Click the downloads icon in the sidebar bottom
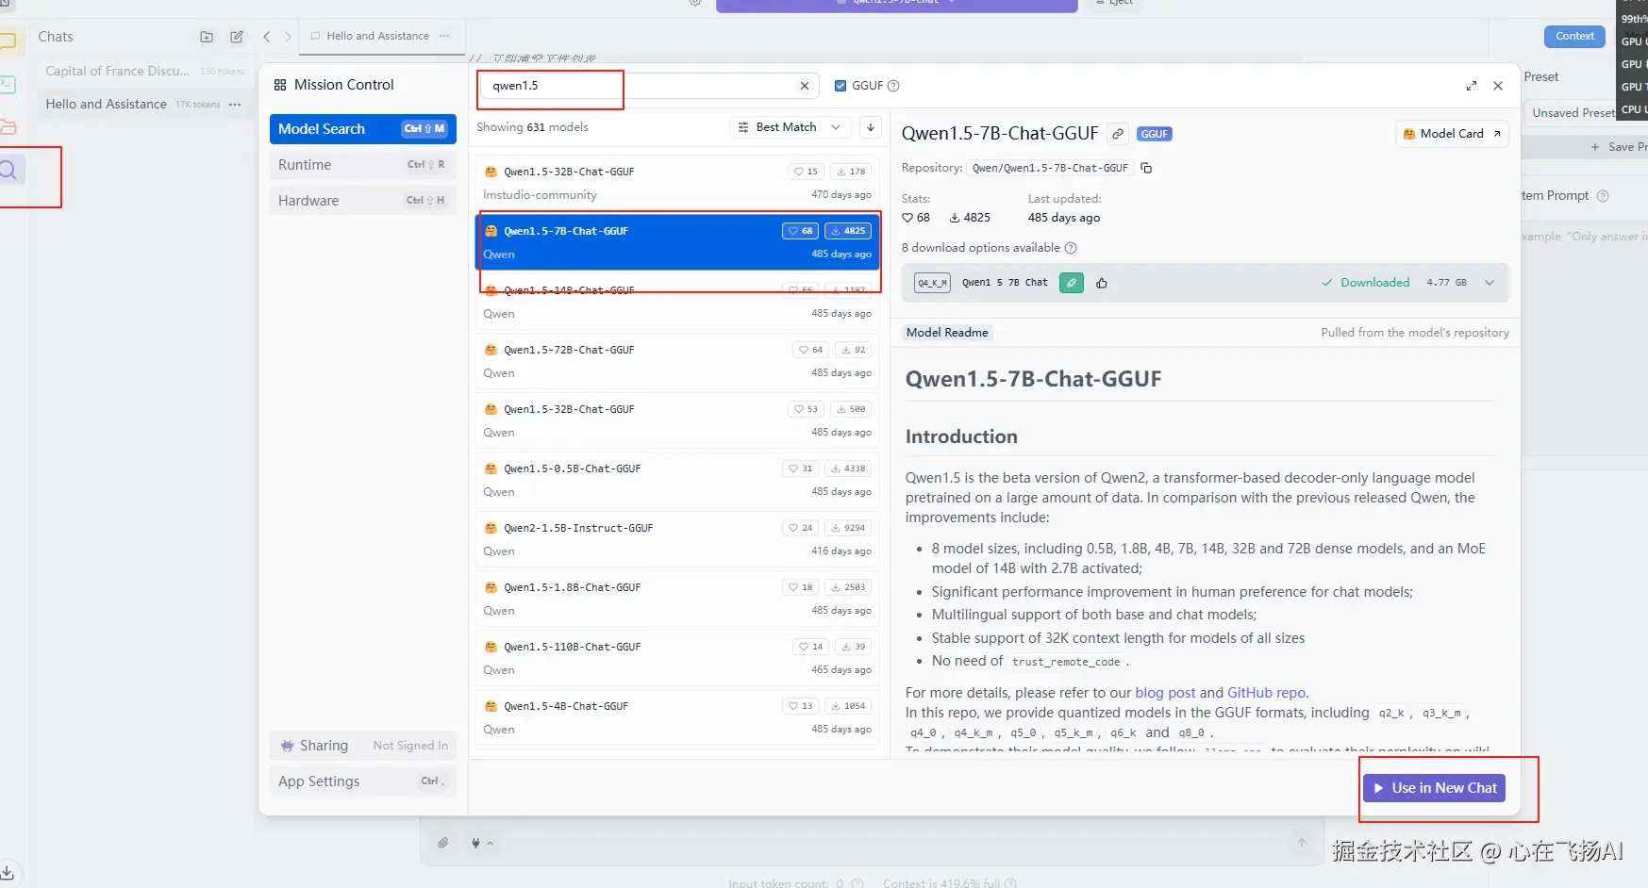The image size is (1648, 888). click(7, 872)
